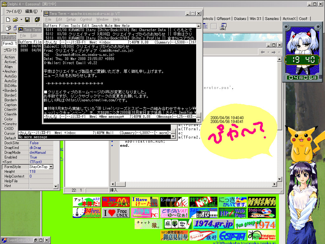The width and height of the screenshot is (325, 244).
Task: Click the front Tera Term scrollbar down arrow
Action: [199, 120]
